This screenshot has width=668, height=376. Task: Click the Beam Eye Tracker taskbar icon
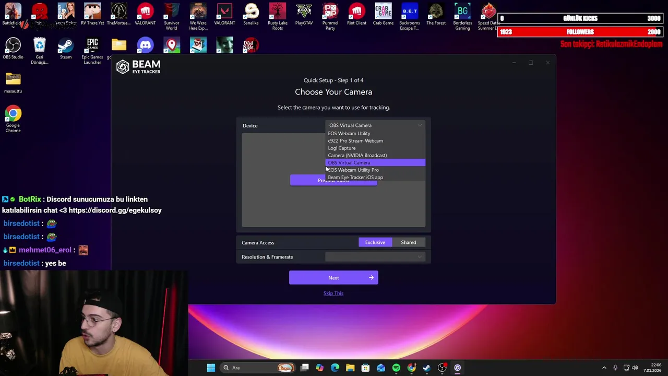pos(457,368)
